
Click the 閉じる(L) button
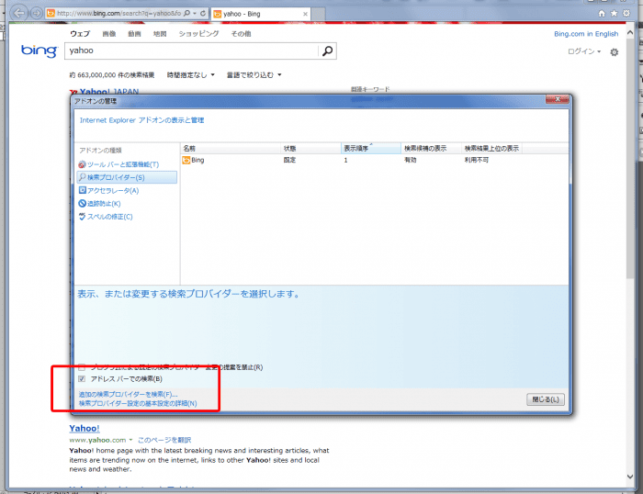pos(546,399)
